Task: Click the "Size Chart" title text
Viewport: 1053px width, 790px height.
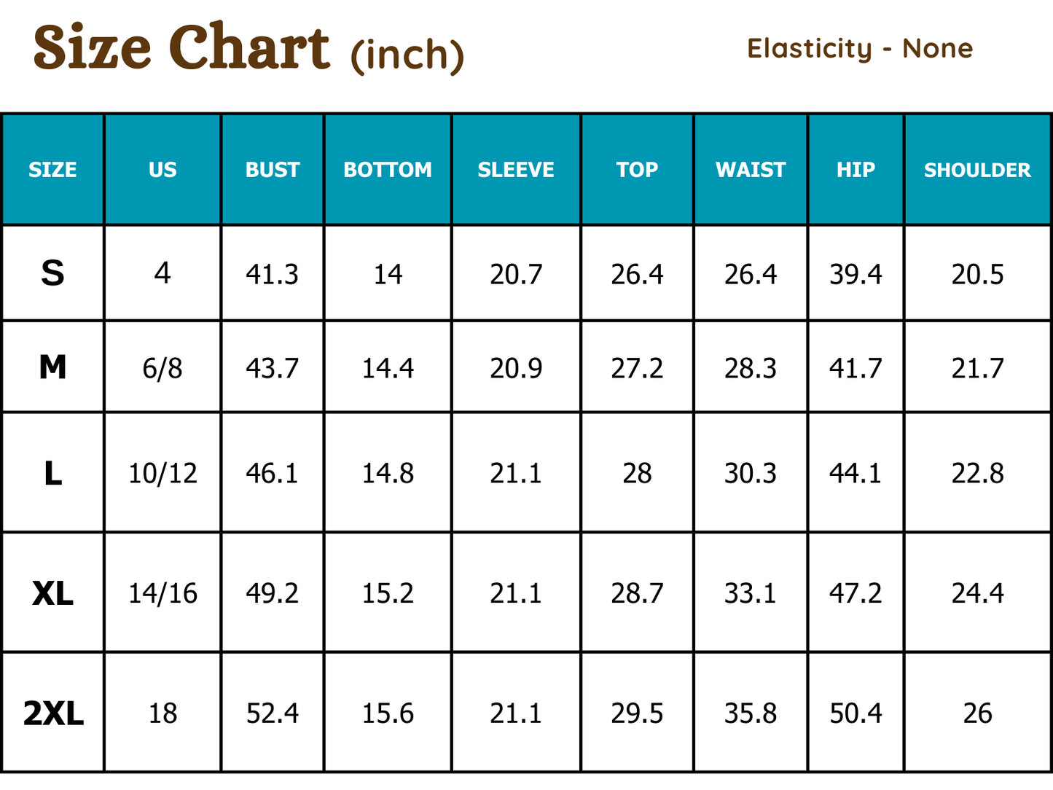Action: (181, 48)
